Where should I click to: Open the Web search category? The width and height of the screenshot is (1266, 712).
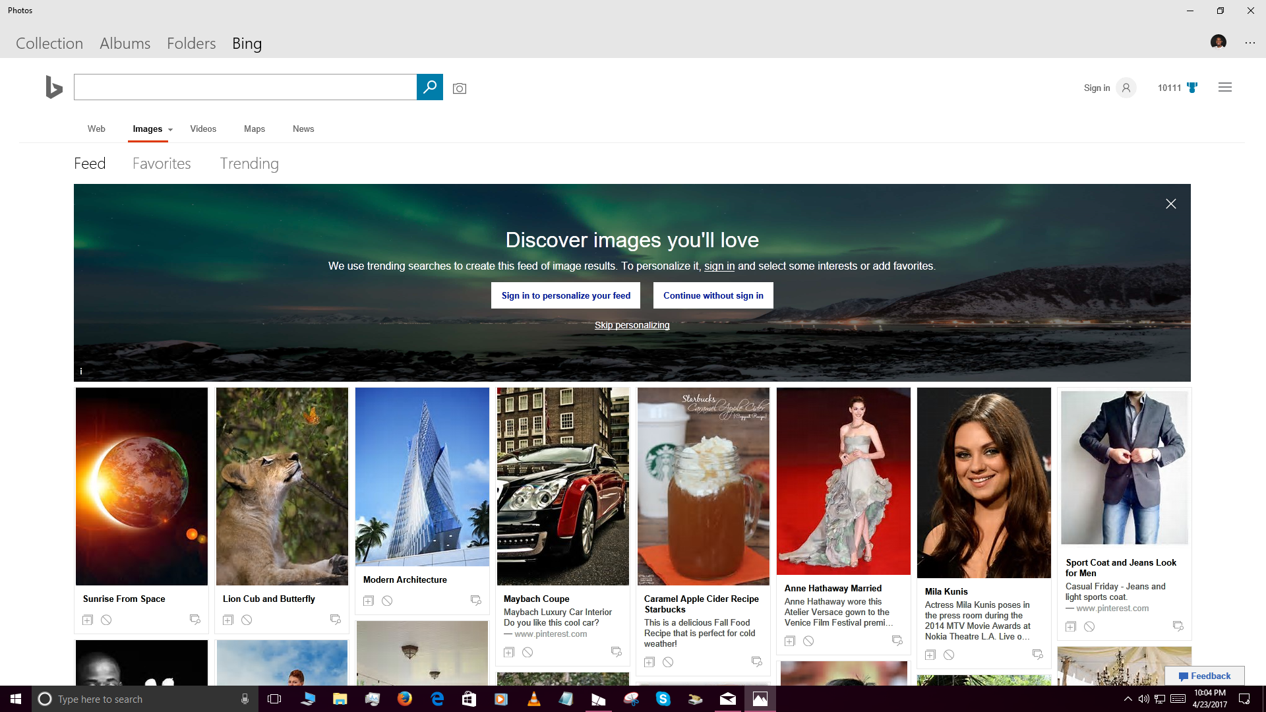pos(96,129)
